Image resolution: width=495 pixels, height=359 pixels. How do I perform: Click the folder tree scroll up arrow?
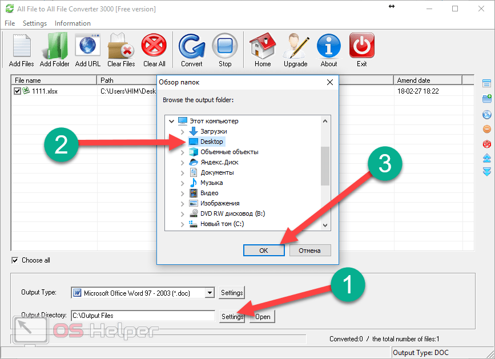tap(325, 121)
